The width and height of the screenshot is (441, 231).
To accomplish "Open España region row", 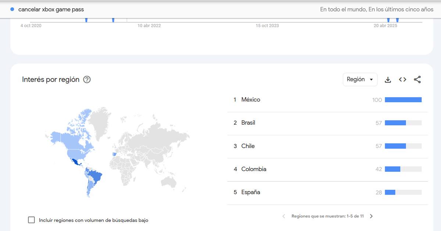I will tap(327, 192).
